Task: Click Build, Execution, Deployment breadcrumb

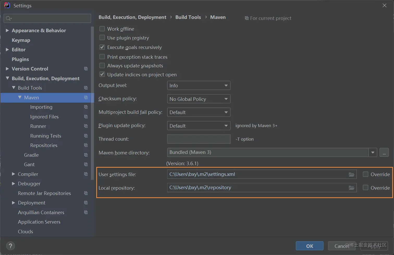Action: click(x=132, y=17)
